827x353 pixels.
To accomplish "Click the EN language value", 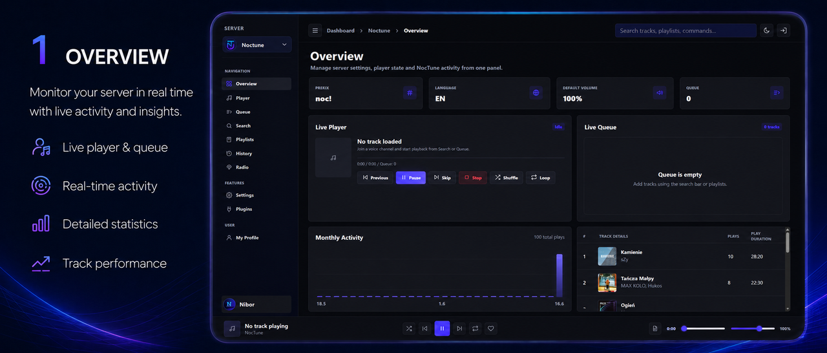I will [440, 99].
